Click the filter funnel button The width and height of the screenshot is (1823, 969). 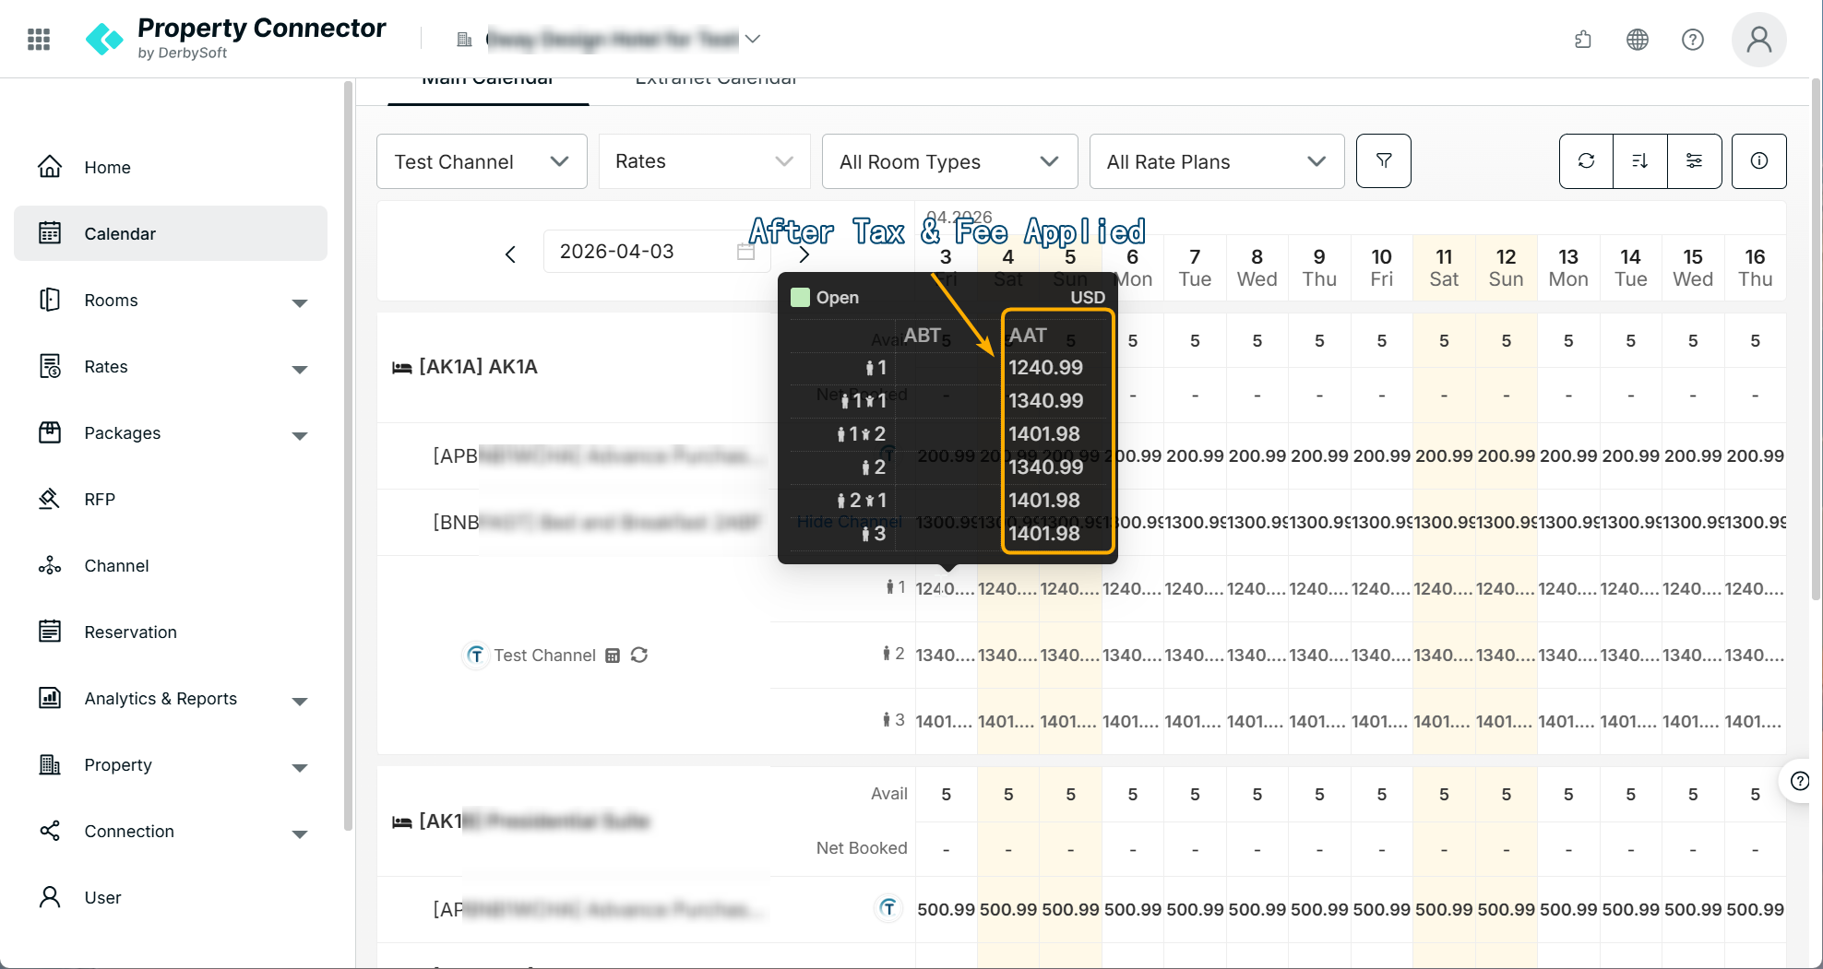point(1384,161)
